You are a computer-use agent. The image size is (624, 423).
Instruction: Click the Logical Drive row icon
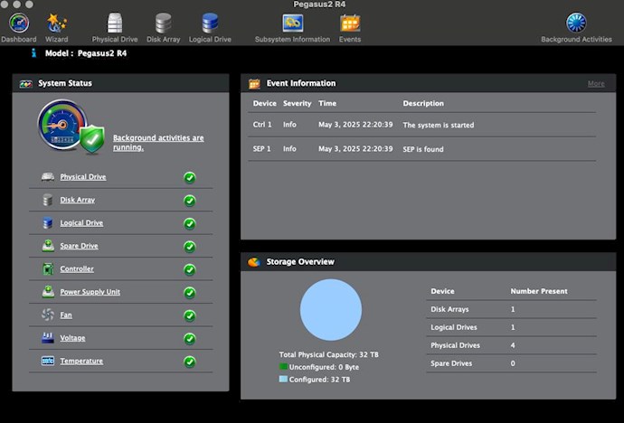tap(48, 222)
